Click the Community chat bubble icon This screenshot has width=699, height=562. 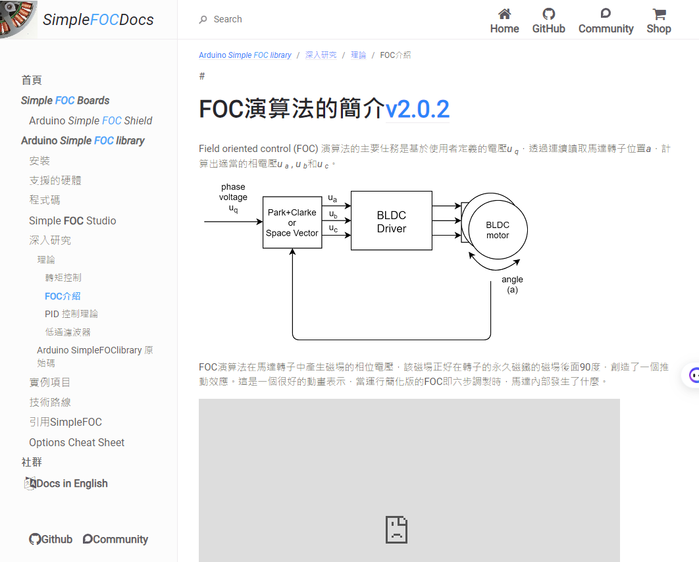(606, 13)
